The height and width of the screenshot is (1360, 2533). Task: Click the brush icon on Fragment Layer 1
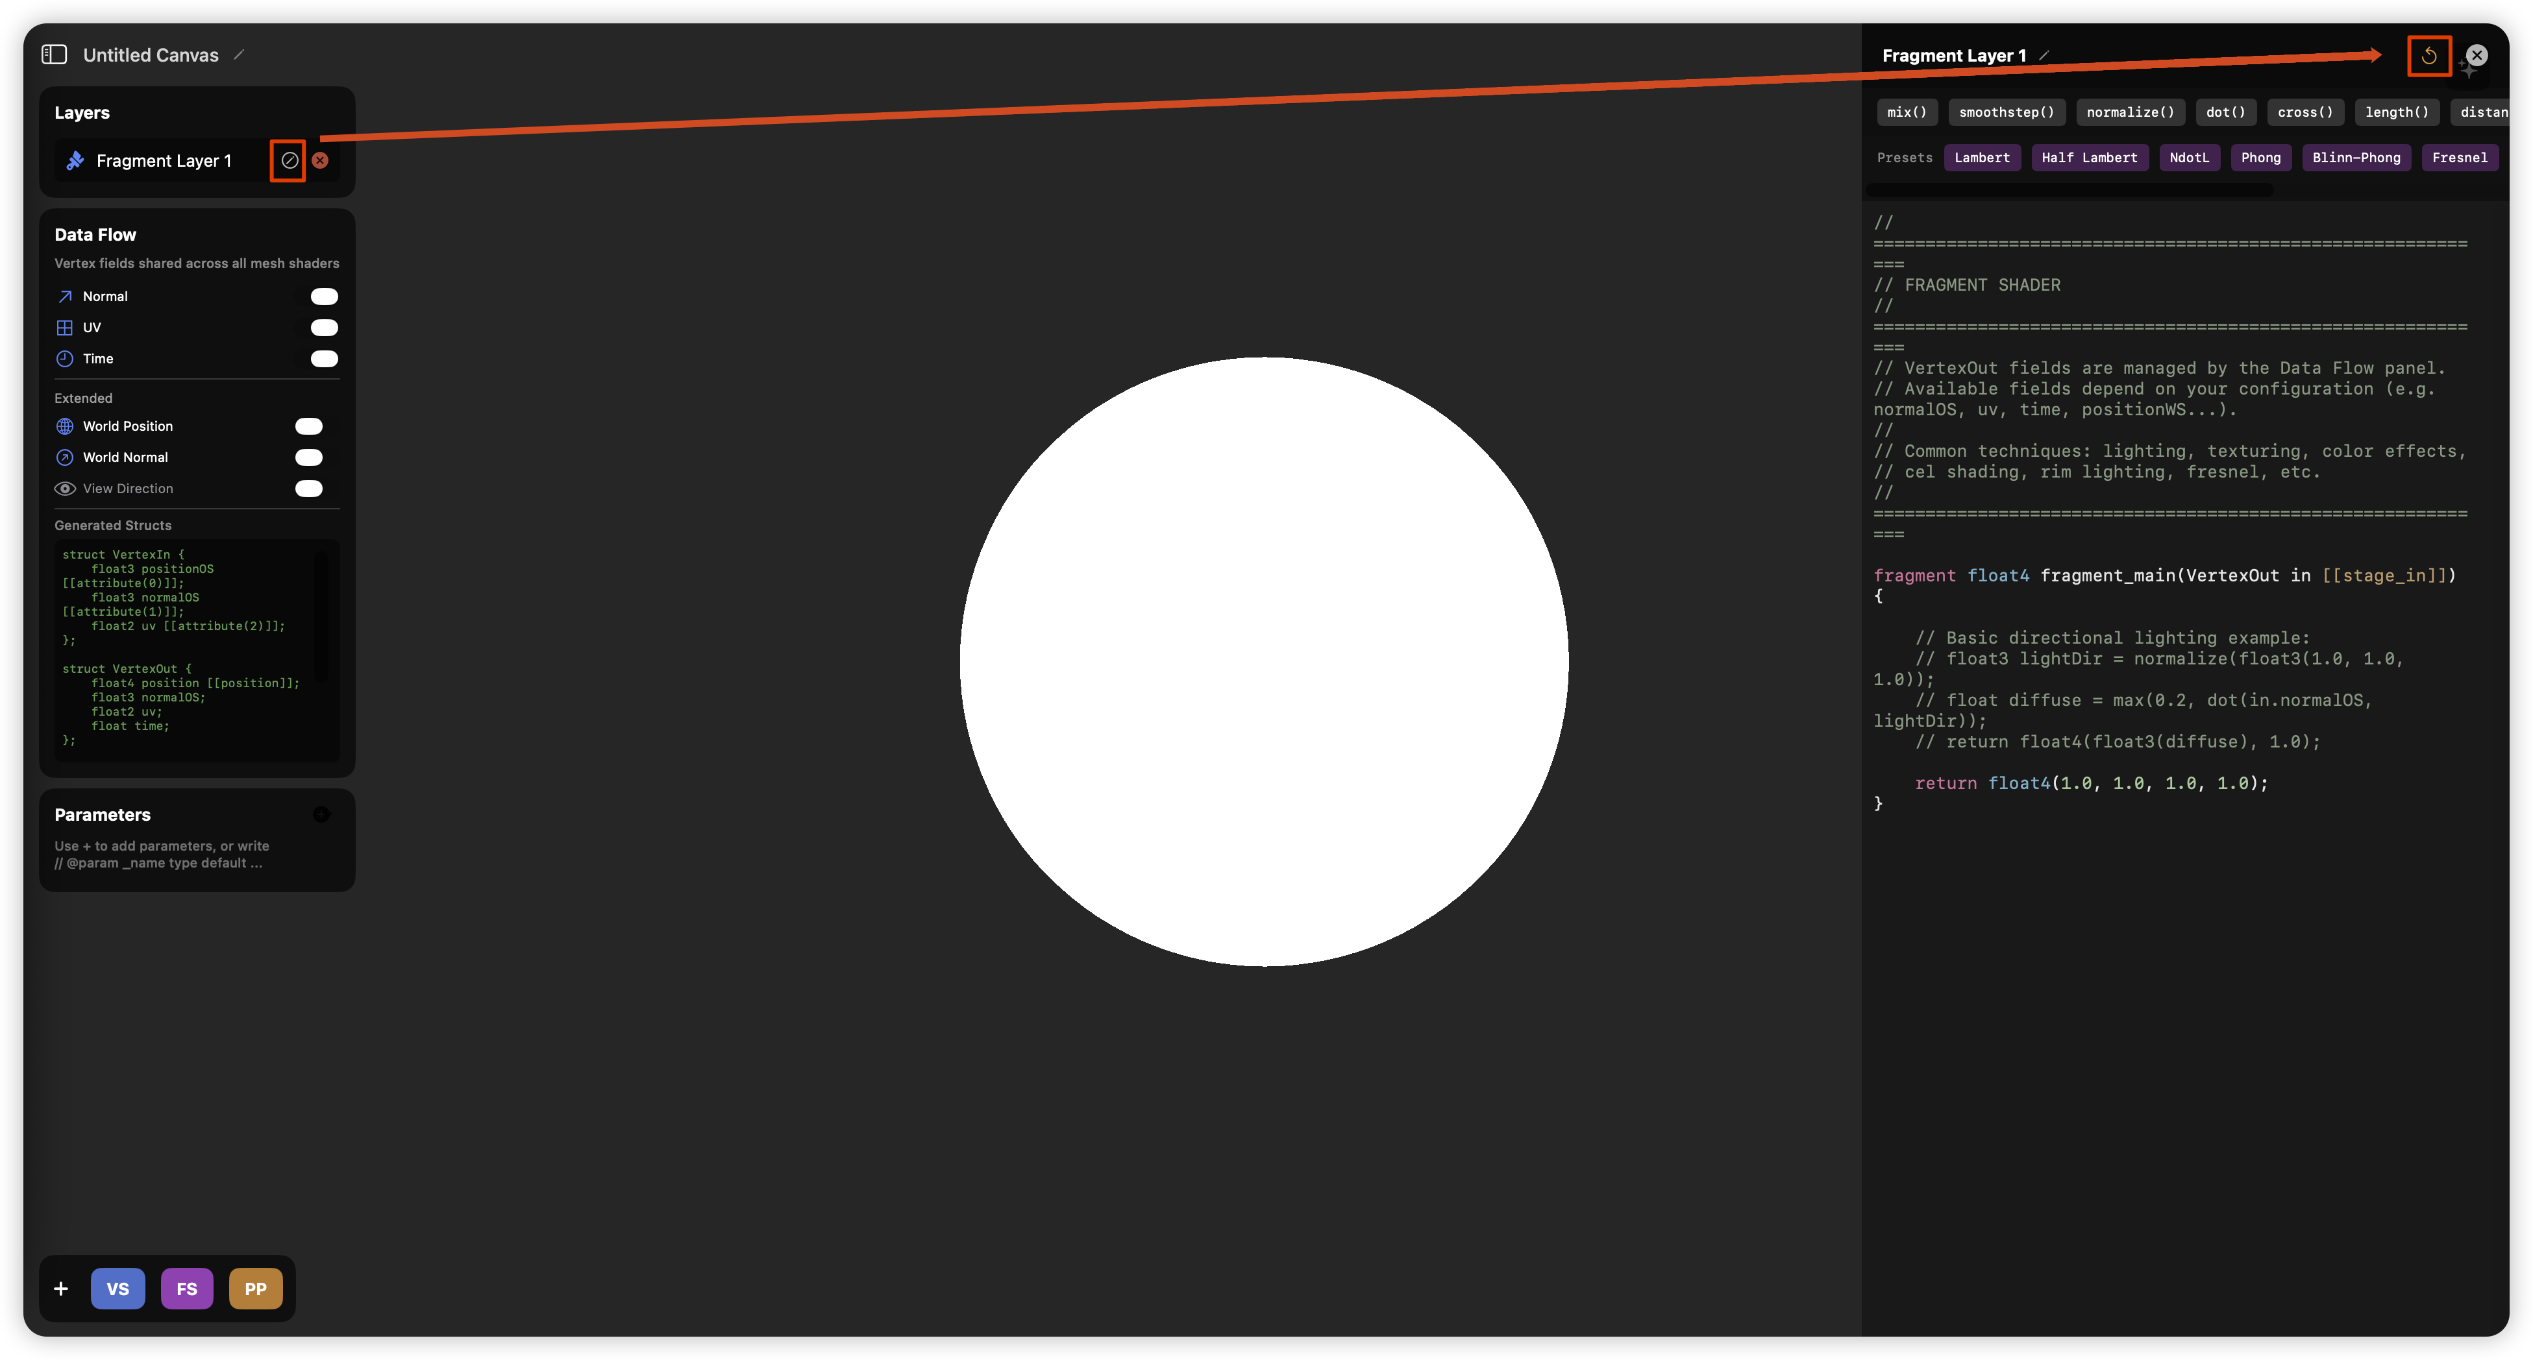[74, 160]
